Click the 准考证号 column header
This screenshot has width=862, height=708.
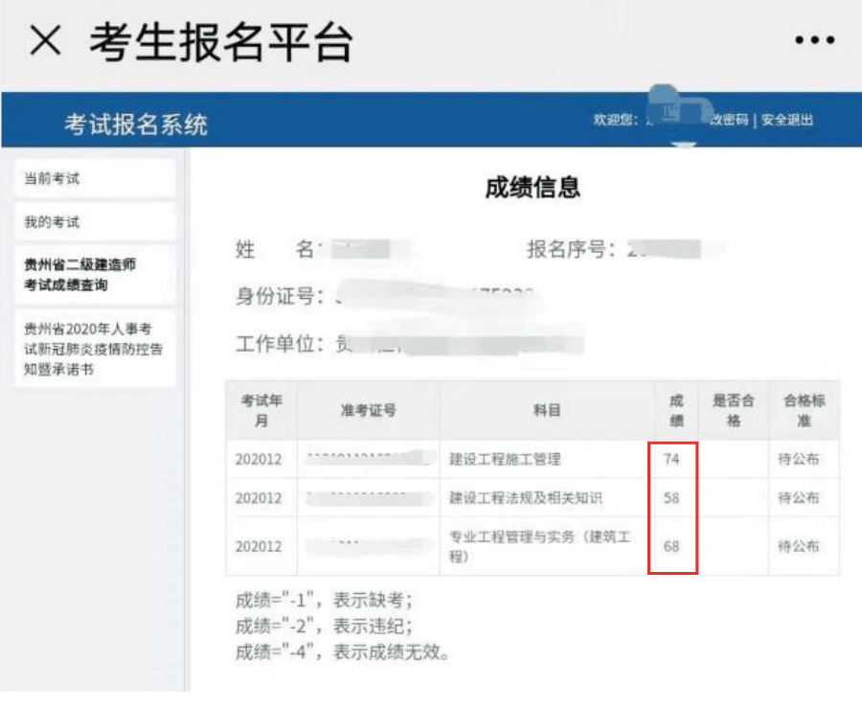(x=369, y=410)
